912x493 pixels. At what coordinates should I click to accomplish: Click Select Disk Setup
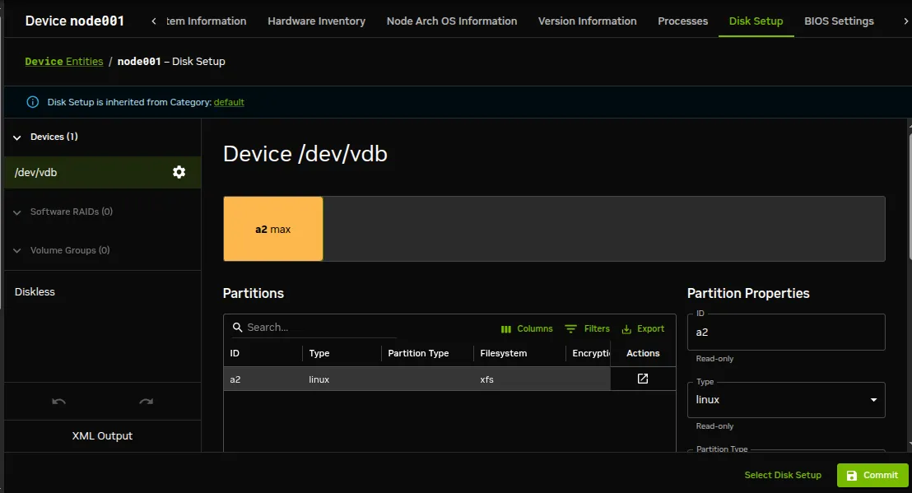[782, 475]
